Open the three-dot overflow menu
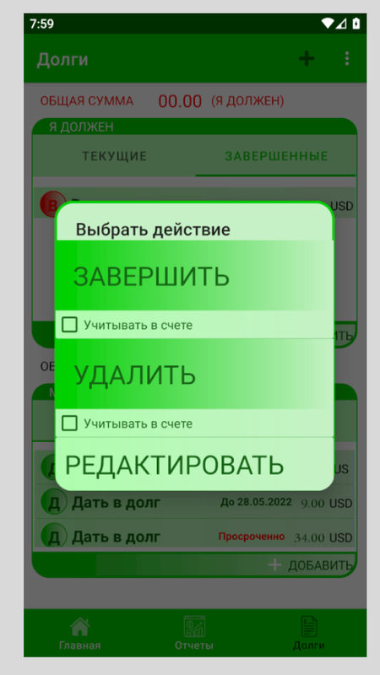380x675 pixels. click(347, 58)
